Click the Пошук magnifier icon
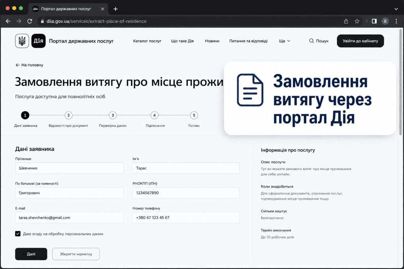This screenshot has height=269, width=404. click(311, 41)
